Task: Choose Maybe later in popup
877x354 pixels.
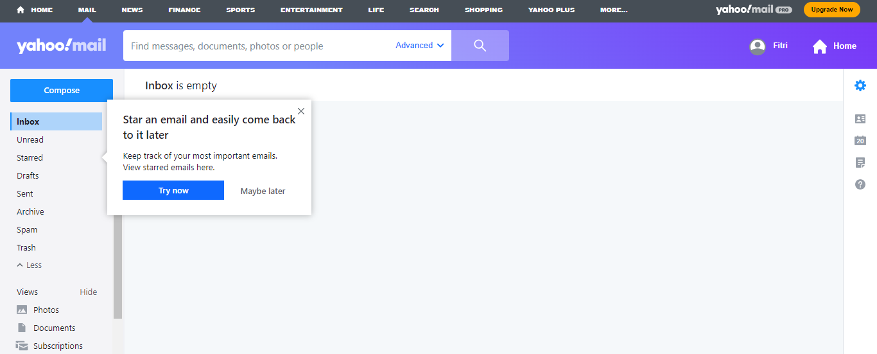Action: pos(263,191)
